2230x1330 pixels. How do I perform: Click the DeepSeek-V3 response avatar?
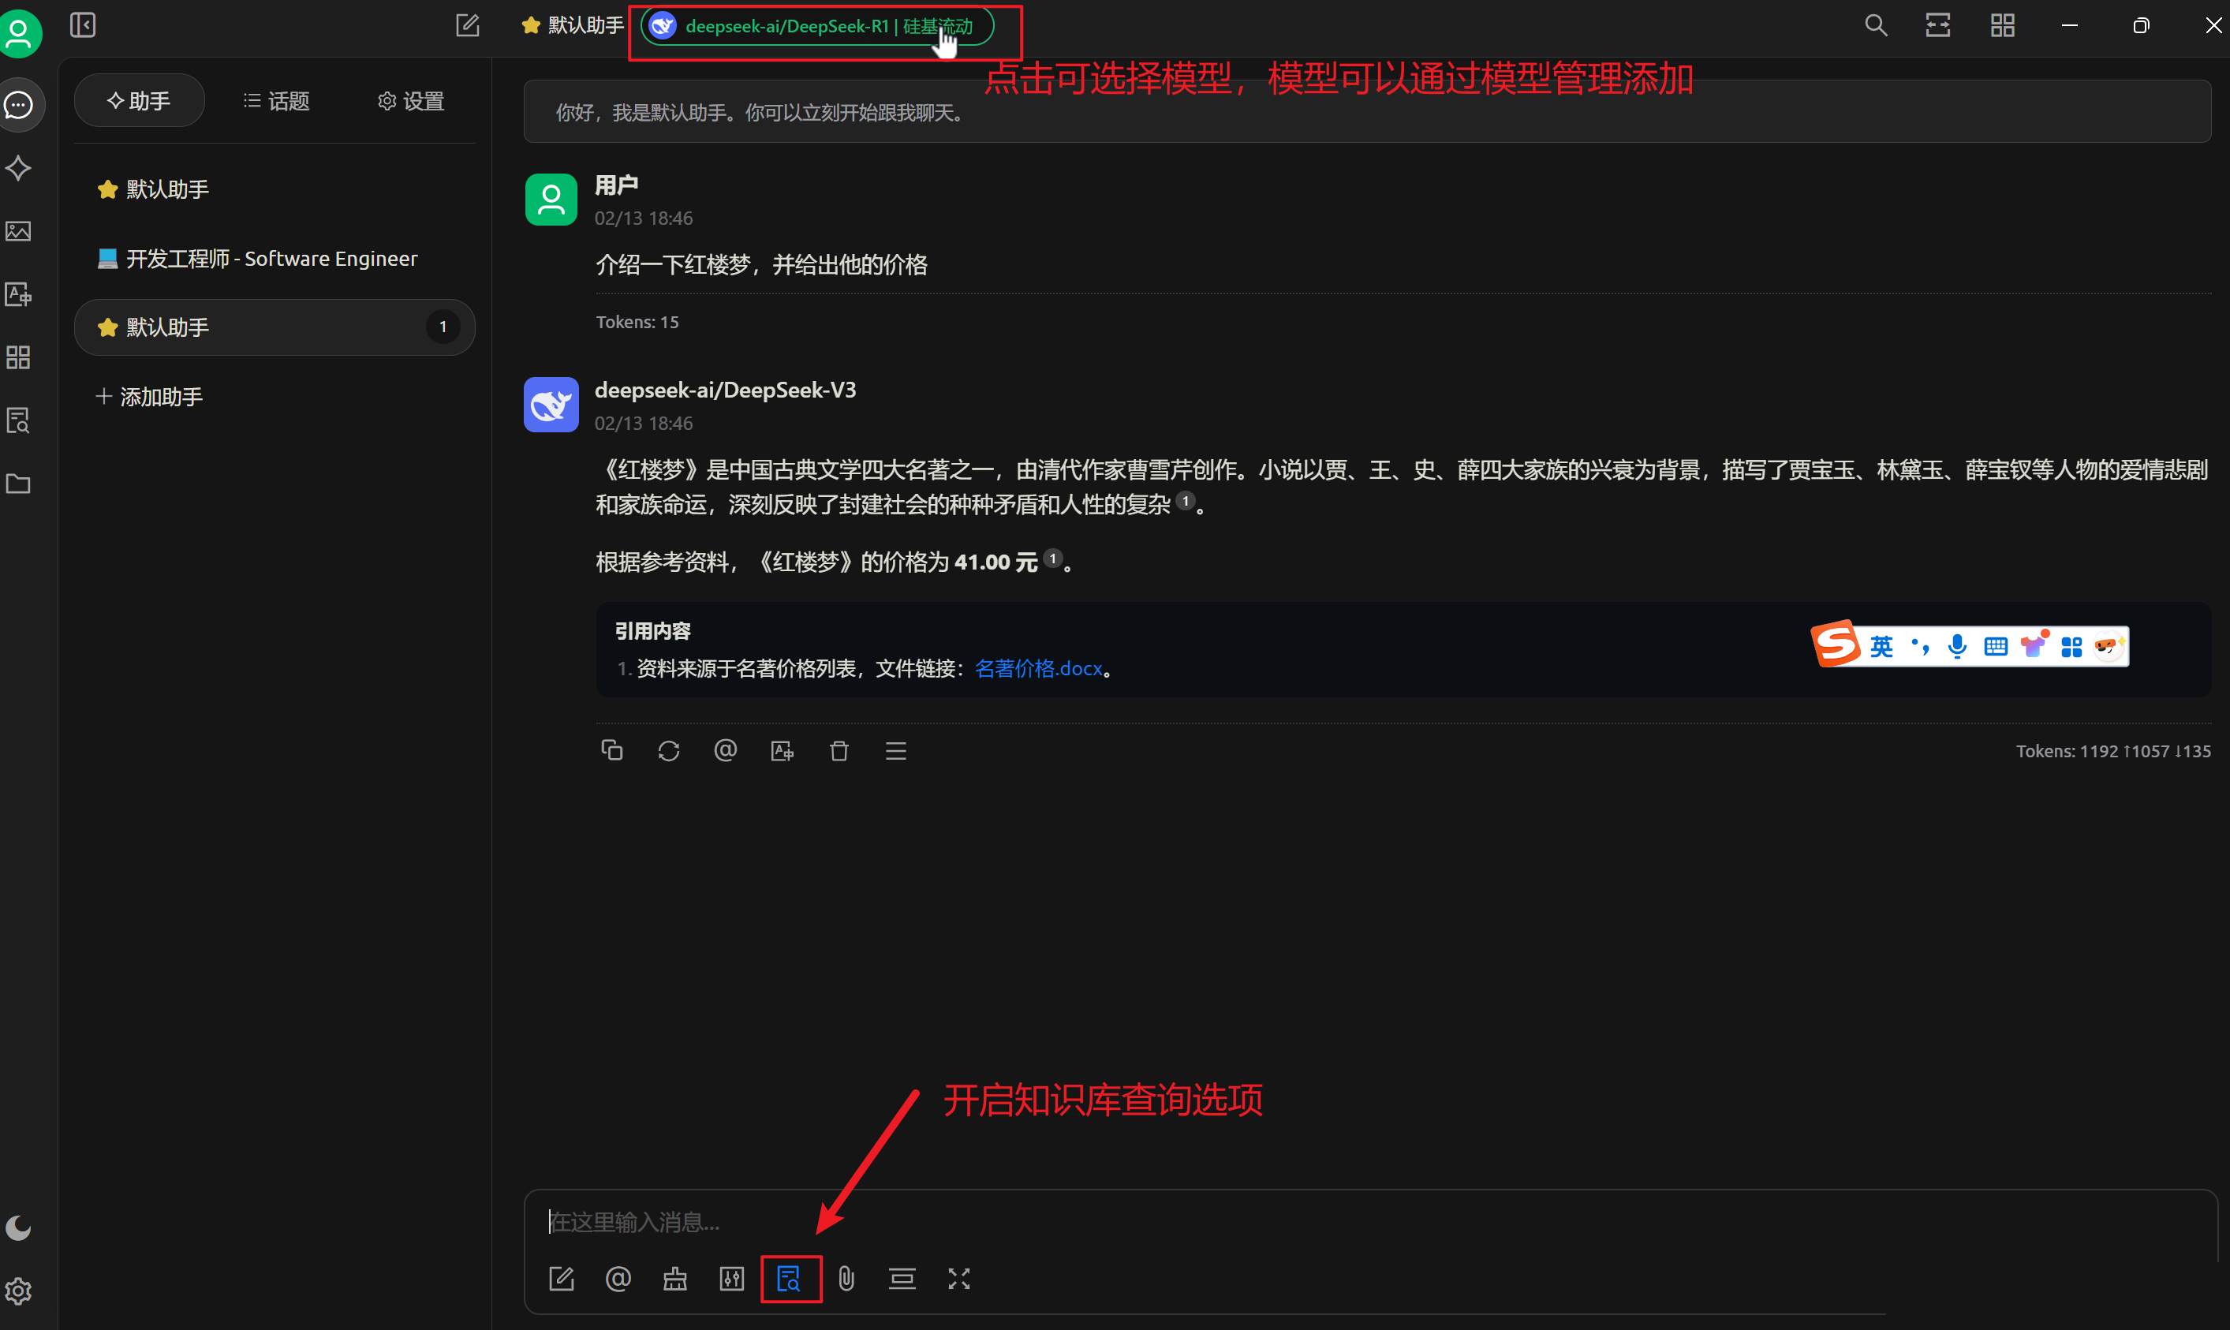pos(551,404)
